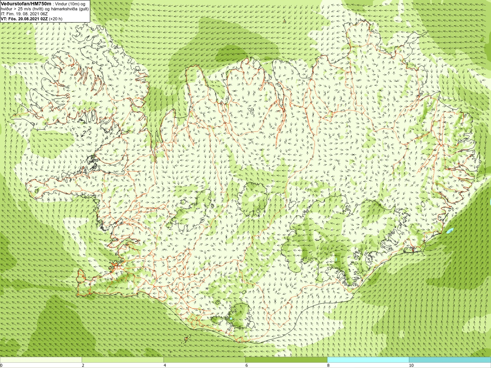Click the legend scale label '10'
The image size is (491, 368).
(411, 365)
